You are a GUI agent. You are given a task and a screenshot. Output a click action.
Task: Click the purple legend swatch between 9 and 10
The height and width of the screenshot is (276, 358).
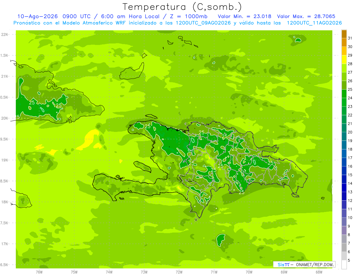coord(344,222)
